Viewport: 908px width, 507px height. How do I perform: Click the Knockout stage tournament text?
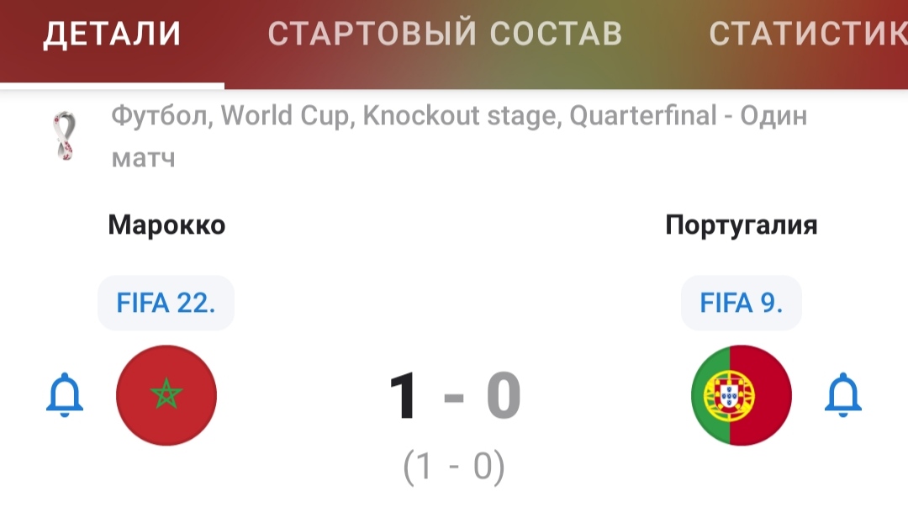tap(462, 115)
